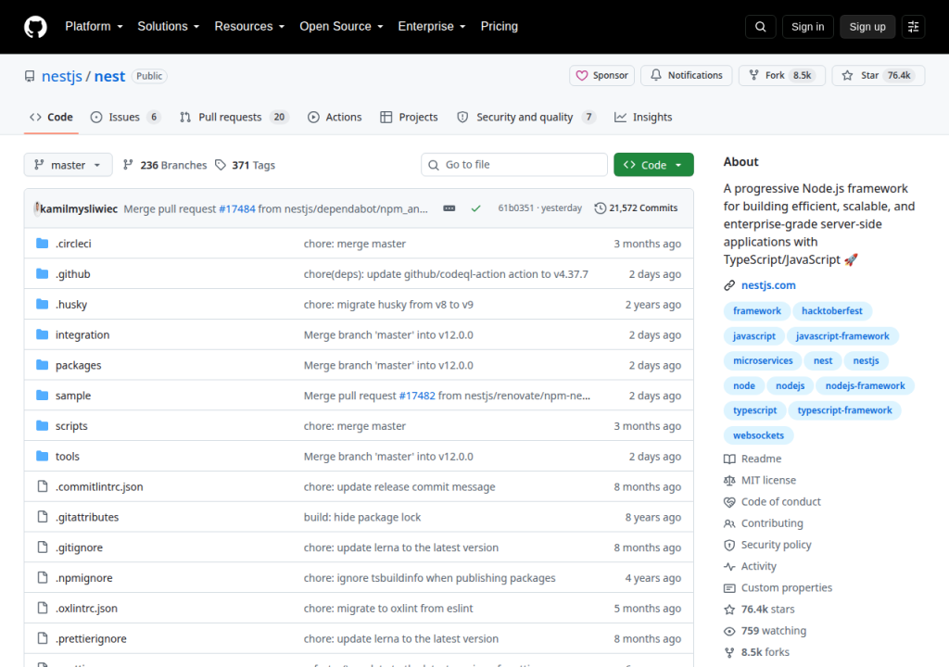Switch to the Projects tab
The width and height of the screenshot is (949, 667).
[409, 118]
